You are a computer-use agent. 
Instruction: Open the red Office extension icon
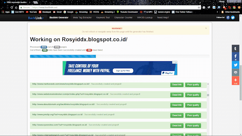[x=229, y=8]
